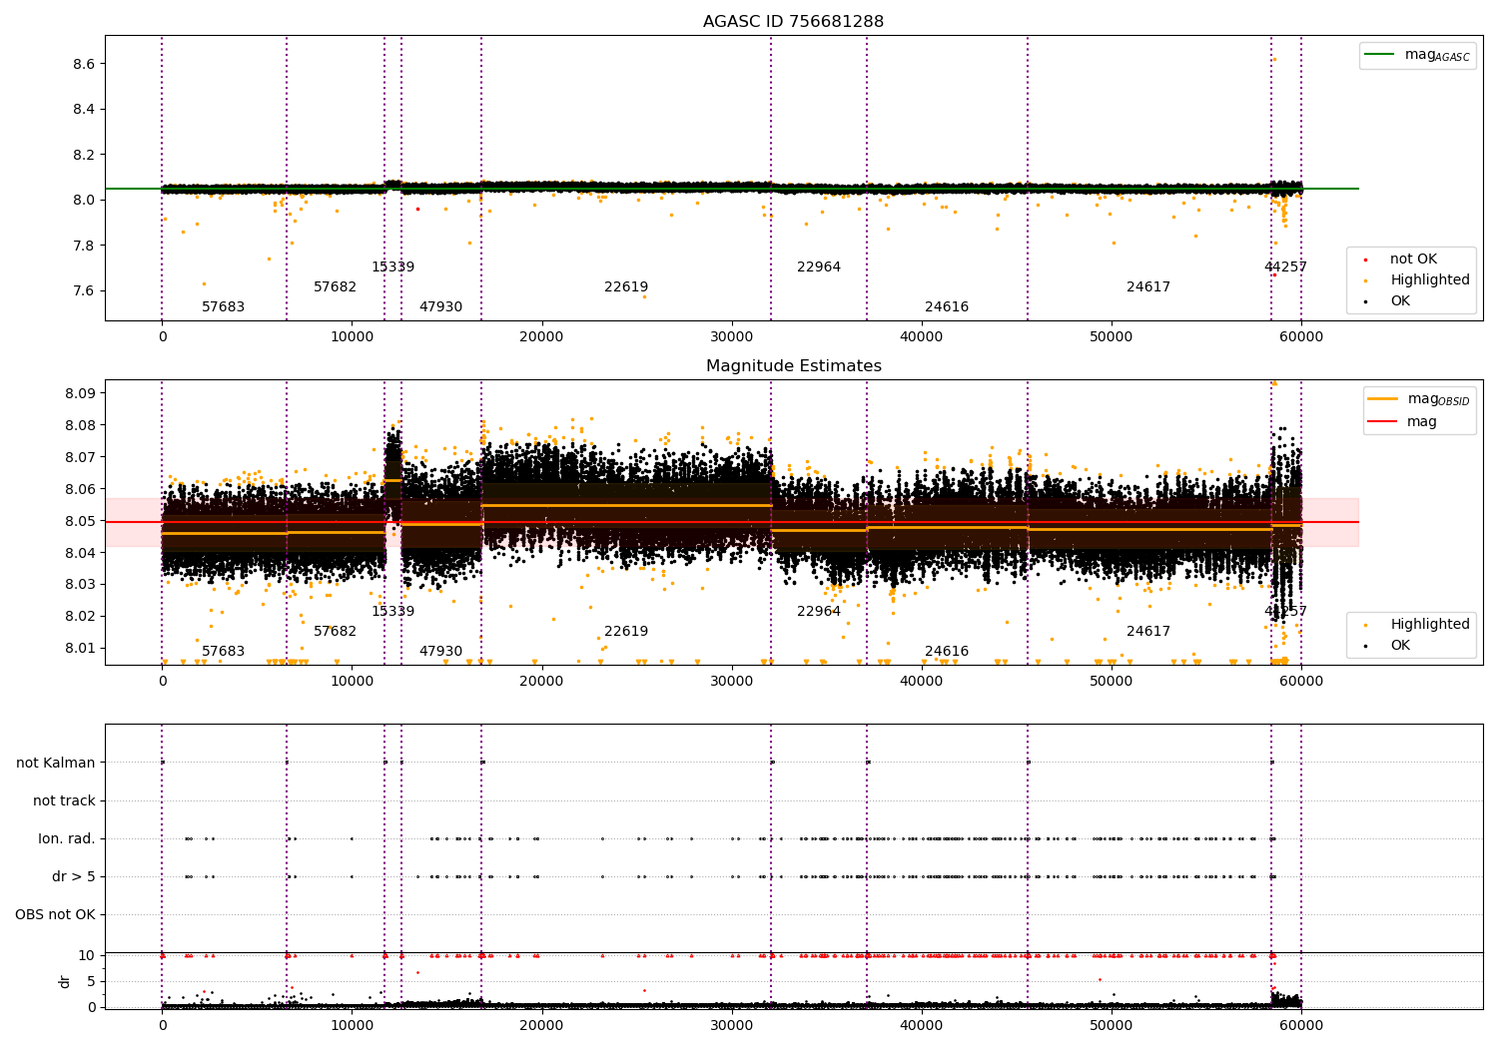Click the 8.01 y-axis tick label
The height and width of the screenshot is (1048, 1498).
tap(80, 648)
